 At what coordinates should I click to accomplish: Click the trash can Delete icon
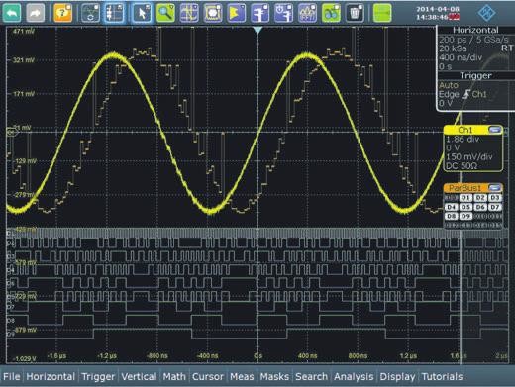pos(355,13)
